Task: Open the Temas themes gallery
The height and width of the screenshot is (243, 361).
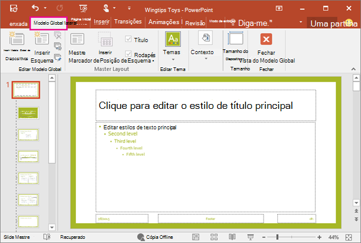Action: pos(173,39)
